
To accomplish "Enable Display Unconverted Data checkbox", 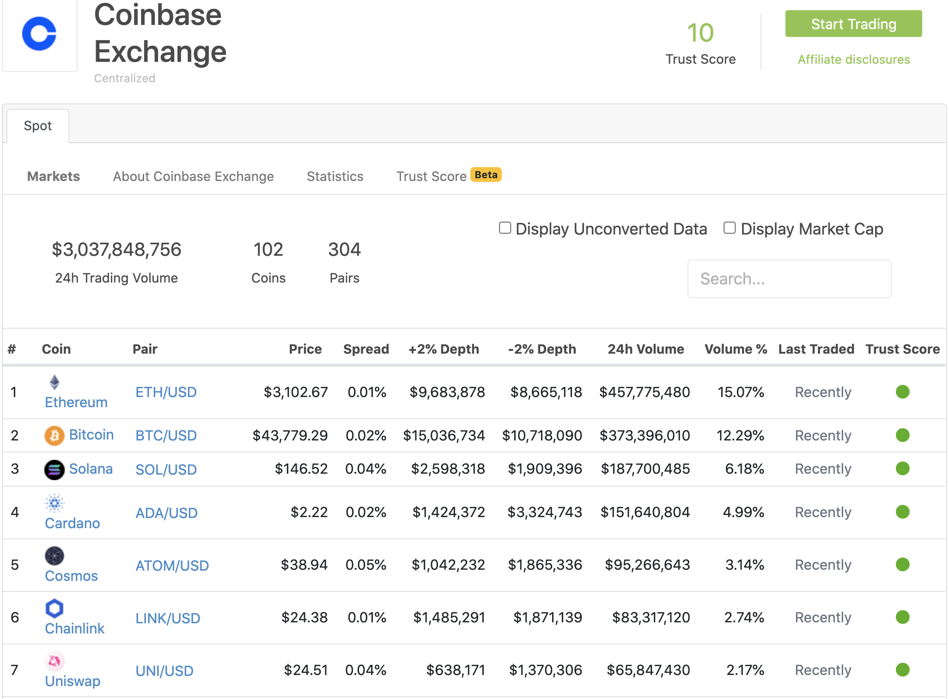I will pos(505,228).
